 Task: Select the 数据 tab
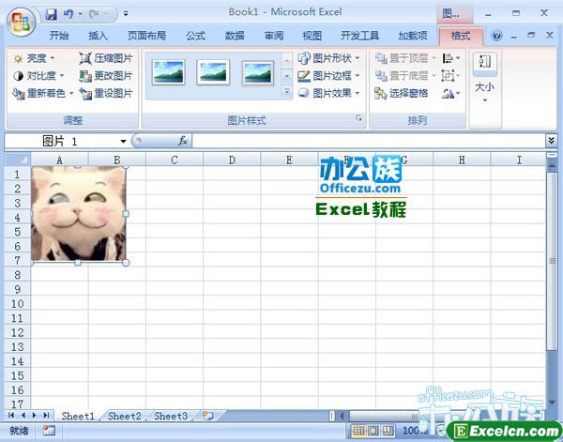point(235,36)
